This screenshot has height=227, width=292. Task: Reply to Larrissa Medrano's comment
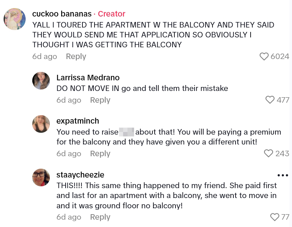click(x=100, y=100)
